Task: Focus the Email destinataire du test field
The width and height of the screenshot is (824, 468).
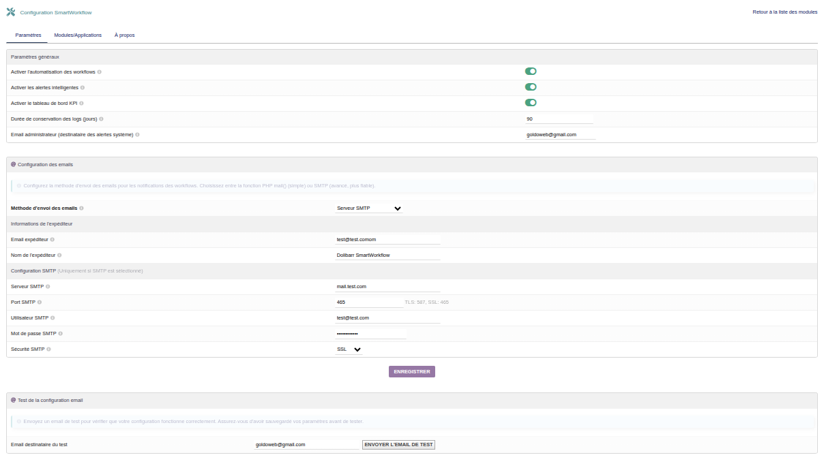Action: (306, 445)
